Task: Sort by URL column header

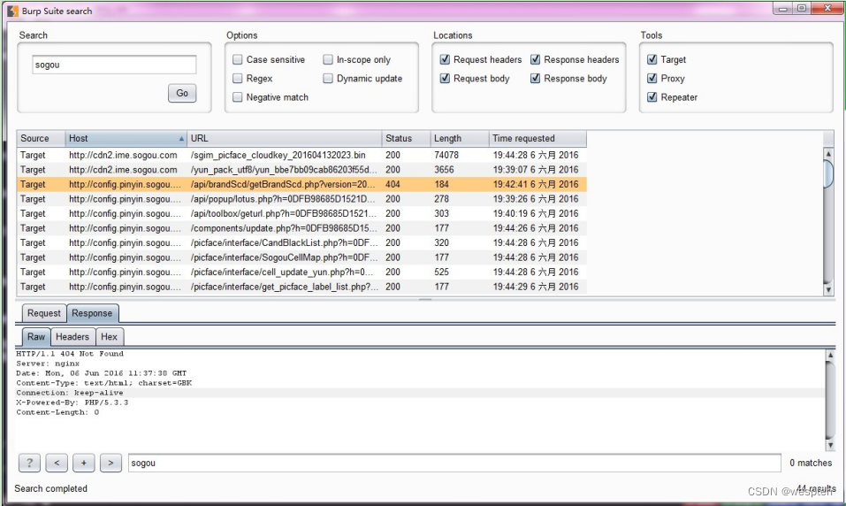Action: point(285,138)
